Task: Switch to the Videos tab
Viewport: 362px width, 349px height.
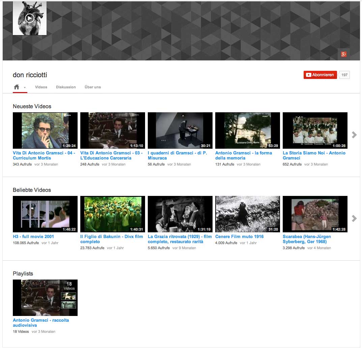Action: coord(41,87)
